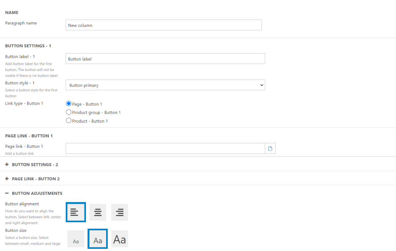
Task: Select right button alignment icon
Action: pyautogui.click(x=119, y=212)
